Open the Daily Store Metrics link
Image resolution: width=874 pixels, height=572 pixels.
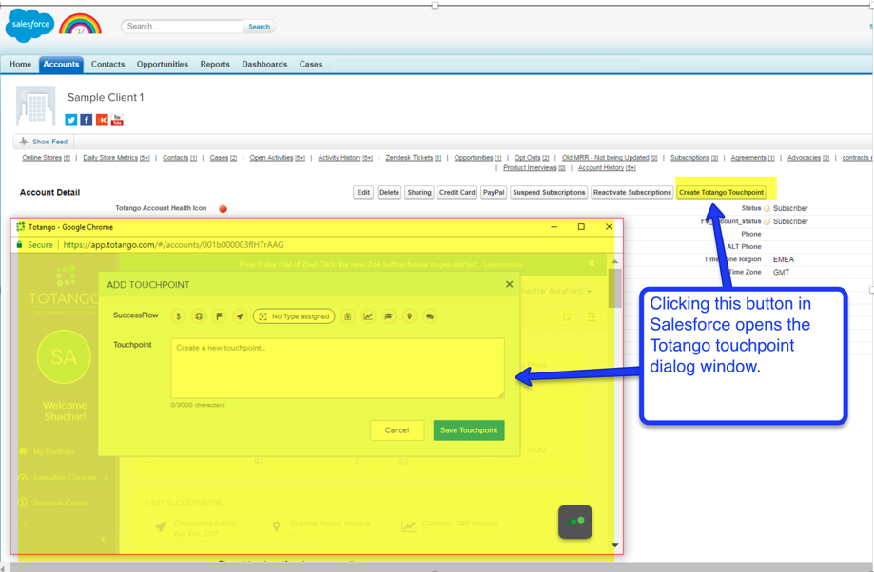[x=116, y=158]
